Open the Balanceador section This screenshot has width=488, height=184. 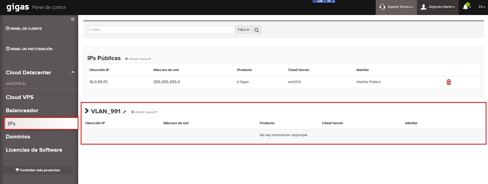(x=22, y=110)
